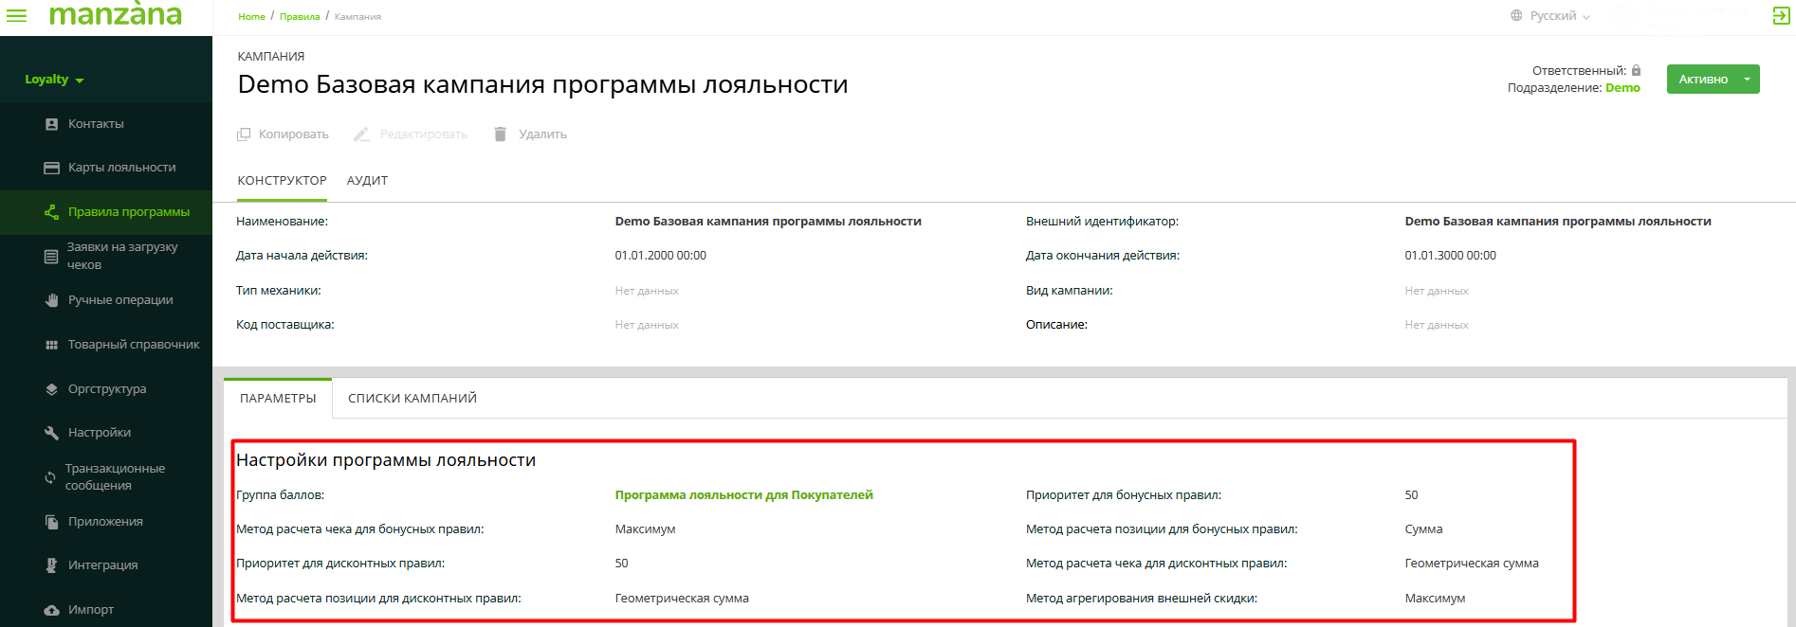The height and width of the screenshot is (627, 1796).
Task: Open Товарный справочник in sidebar
Action: point(133,345)
